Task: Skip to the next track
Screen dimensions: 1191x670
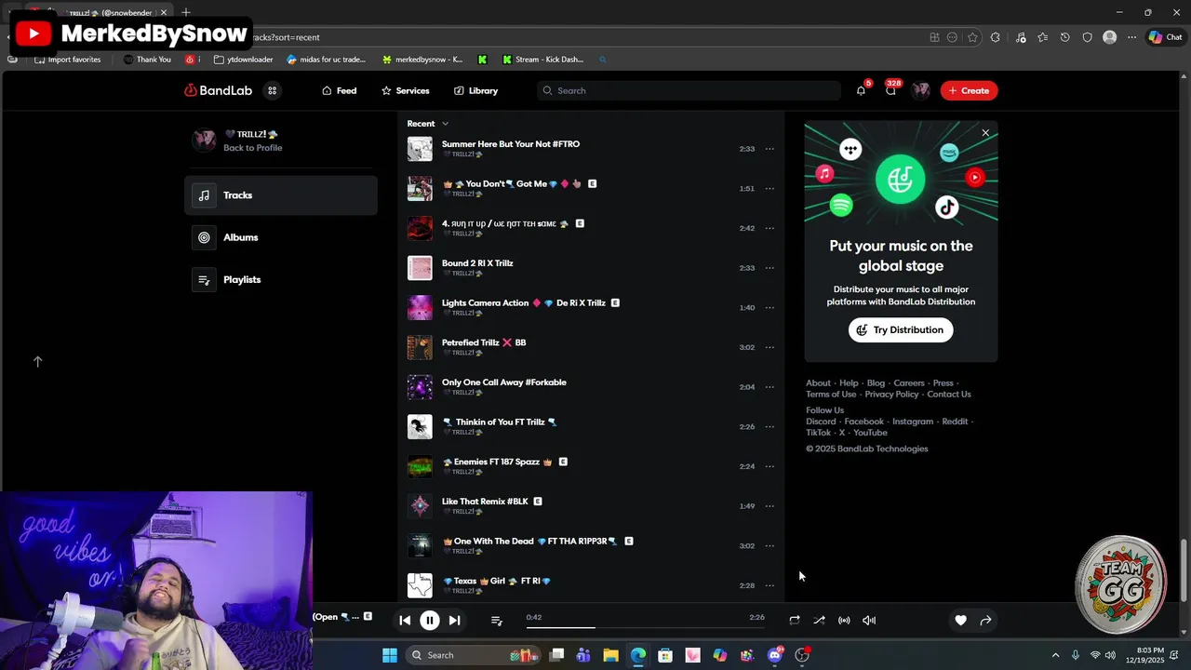Action: [x=454, y=621]
